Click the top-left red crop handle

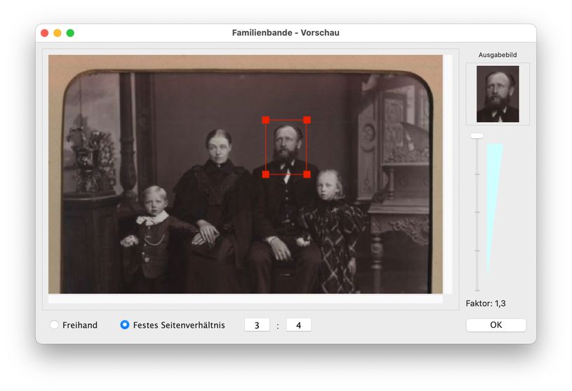(266, 120)
